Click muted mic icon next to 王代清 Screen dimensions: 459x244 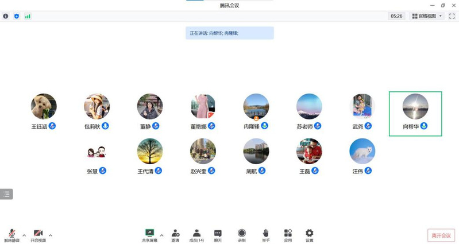159,171
